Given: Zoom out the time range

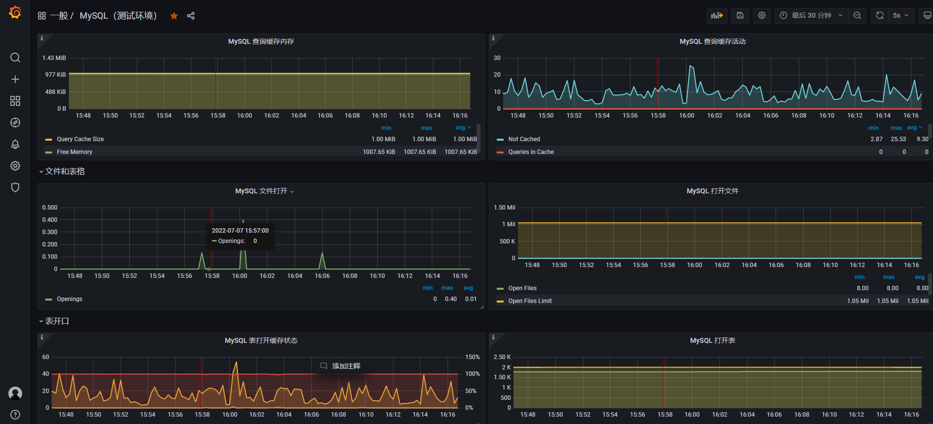Looking at the screenshot, I should click(x=857, y=15).
